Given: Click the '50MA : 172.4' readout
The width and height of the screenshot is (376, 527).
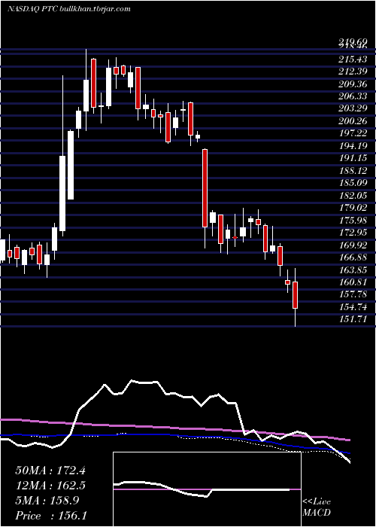Looking at the screenshot, I should (x=50, y=471).
